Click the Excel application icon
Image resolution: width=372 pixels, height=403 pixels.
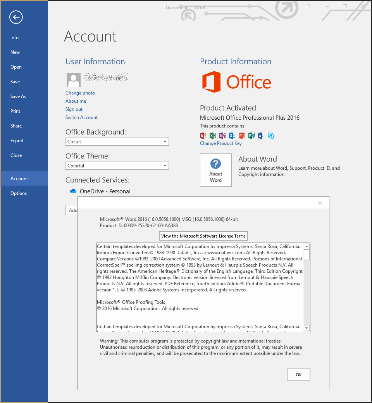[x=213, y=136]
